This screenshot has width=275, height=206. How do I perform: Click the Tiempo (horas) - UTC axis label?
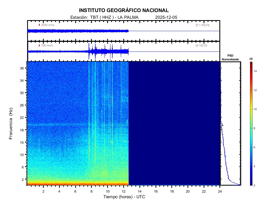124,197
